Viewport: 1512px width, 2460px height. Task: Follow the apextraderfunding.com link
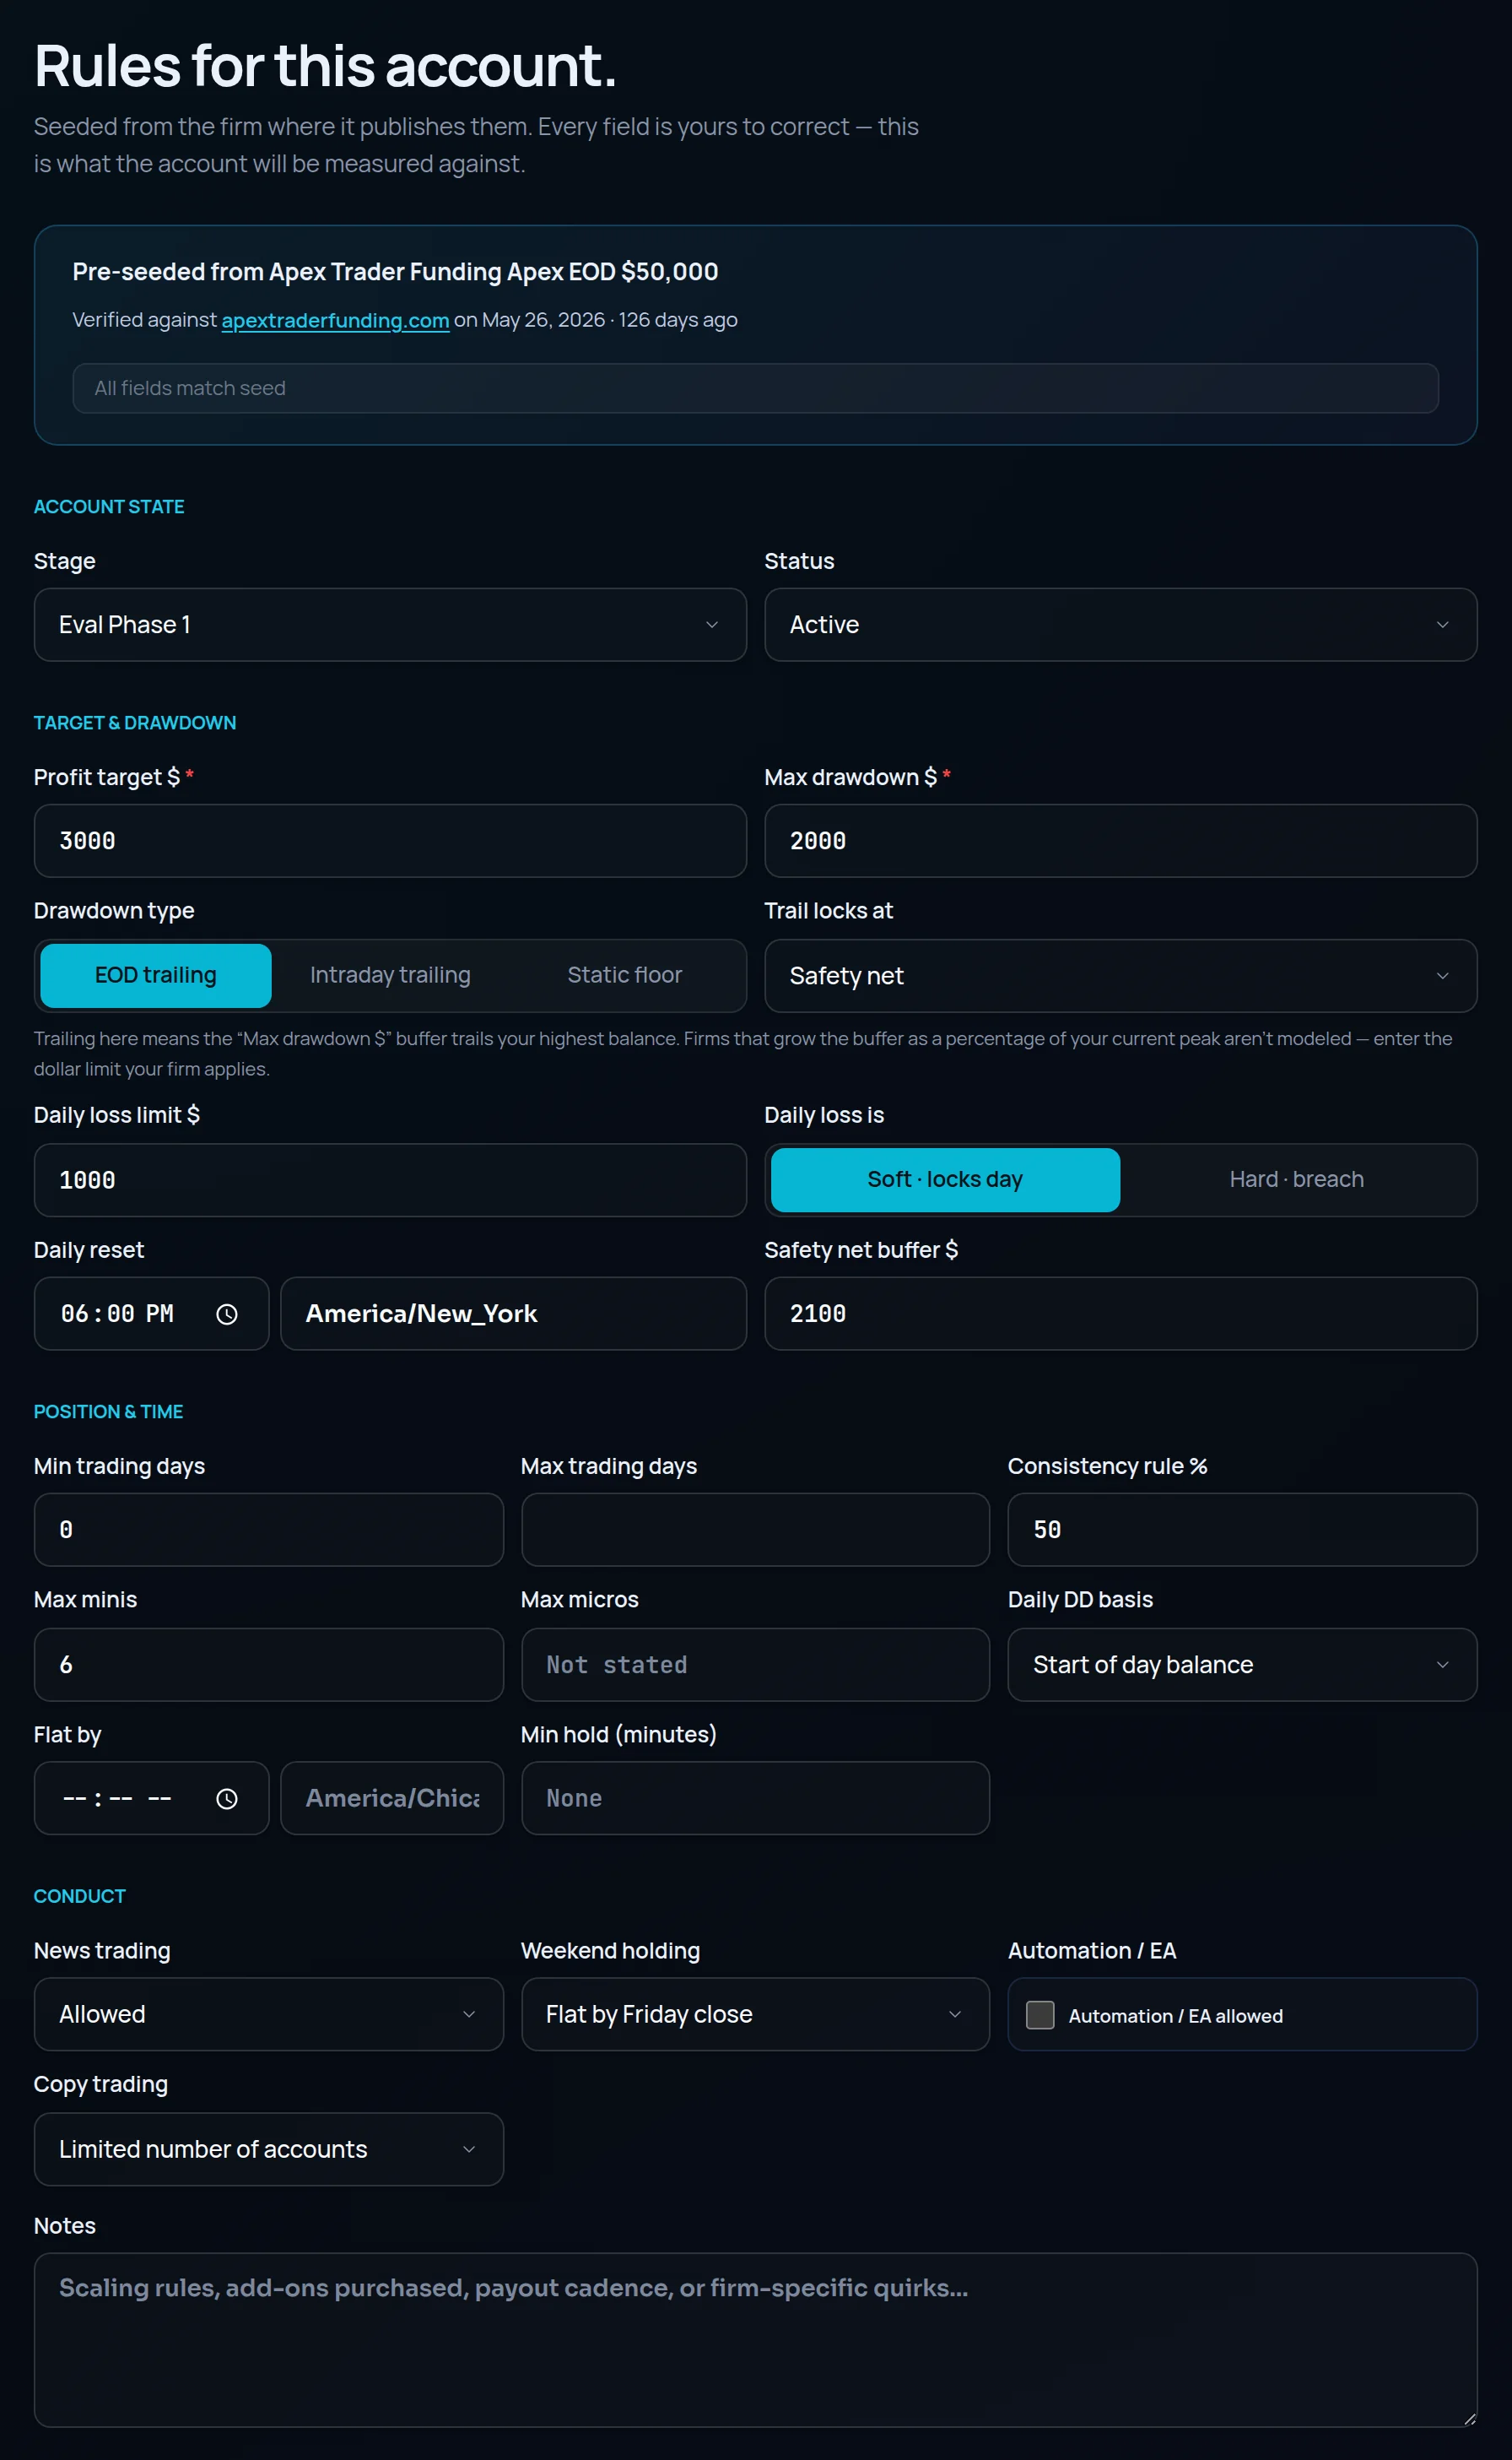(335, 320)
